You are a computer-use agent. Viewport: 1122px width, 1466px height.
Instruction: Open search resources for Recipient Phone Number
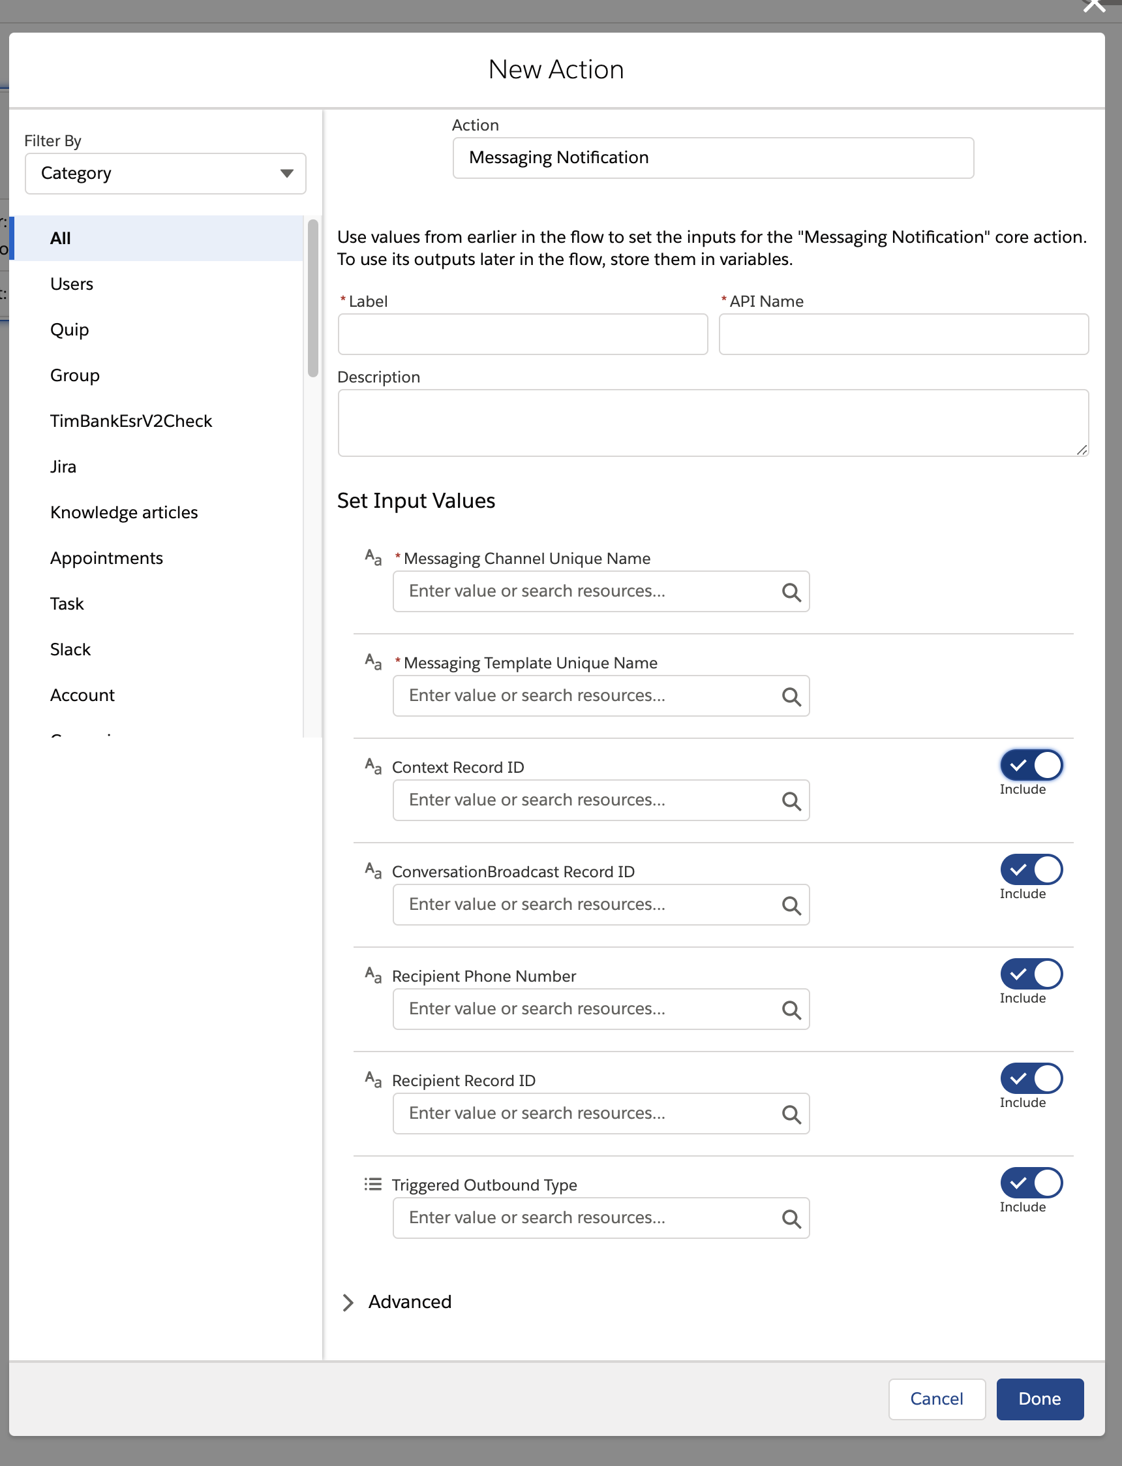click(791, 1009)
